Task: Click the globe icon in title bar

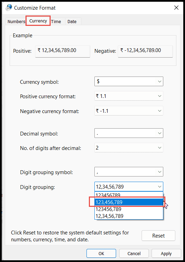Action: (9, 8)
